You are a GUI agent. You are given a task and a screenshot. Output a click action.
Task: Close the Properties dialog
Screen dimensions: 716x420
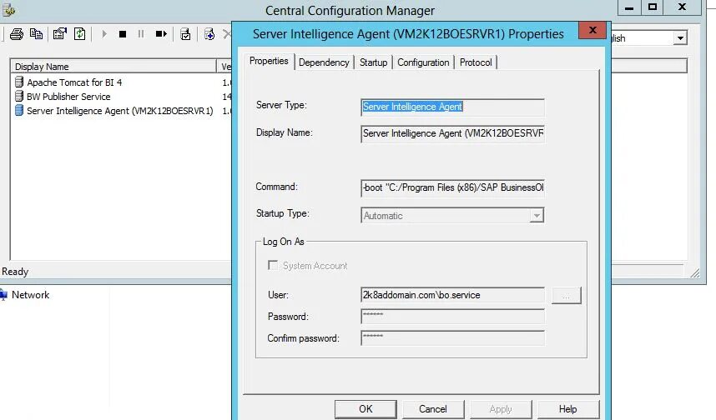(592, 30)
